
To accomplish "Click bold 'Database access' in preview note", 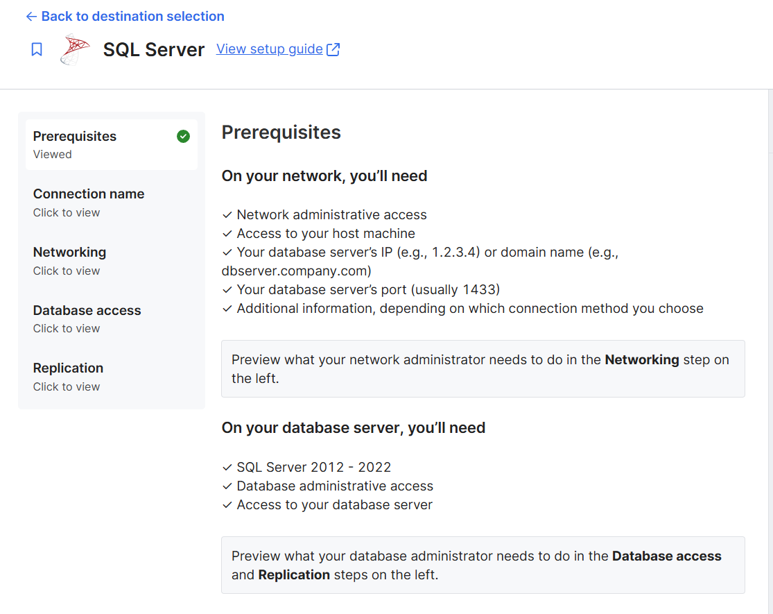I will click(x=666, y=556).
